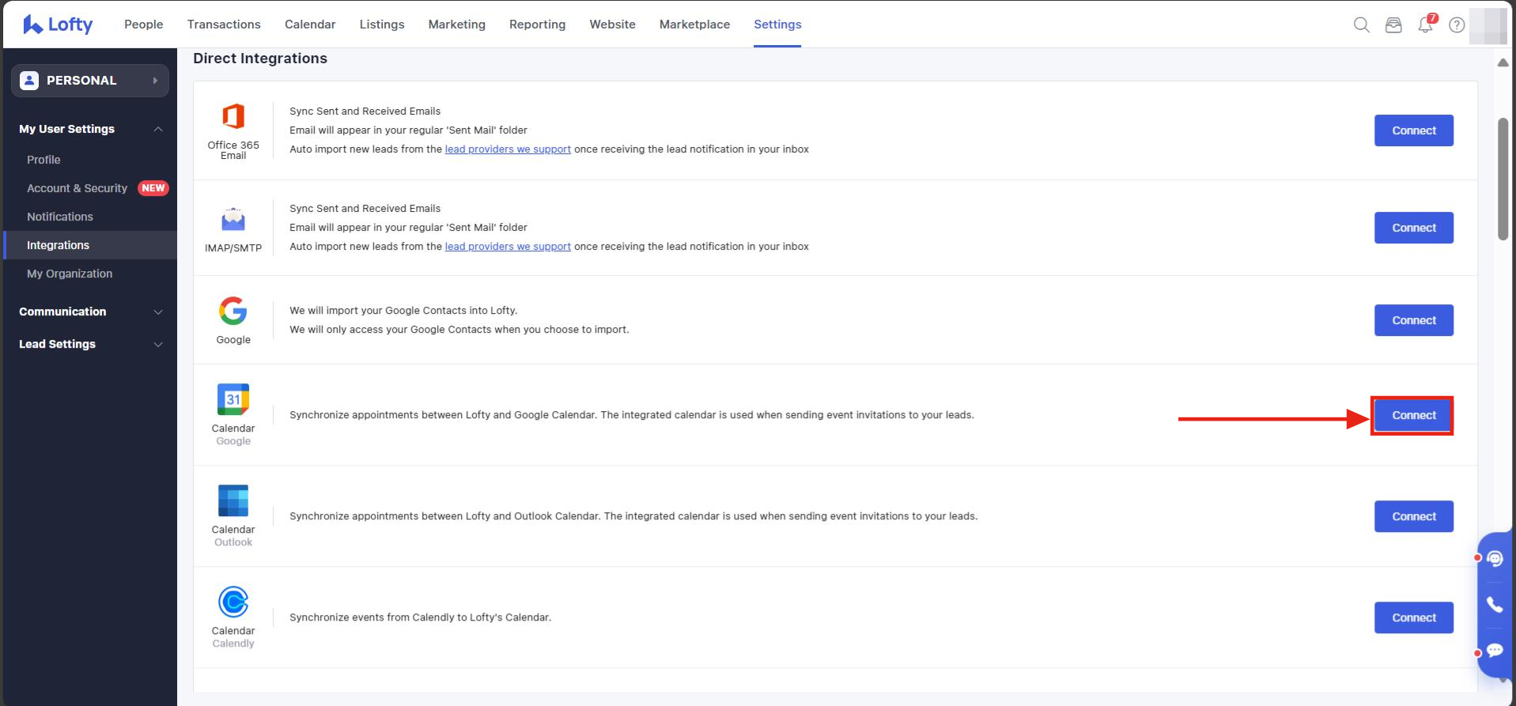Open the inbox tray icon
The width and height of the screenshot is (1516, 706).
coord(1393,25)
